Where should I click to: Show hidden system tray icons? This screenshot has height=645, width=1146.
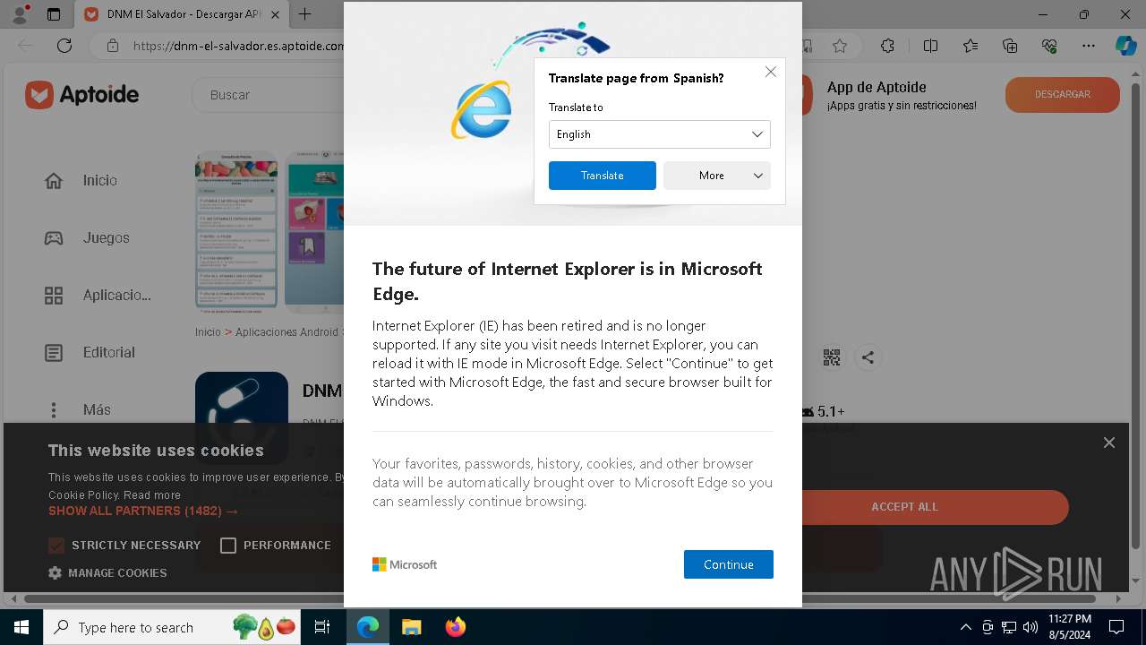[965, 627]
